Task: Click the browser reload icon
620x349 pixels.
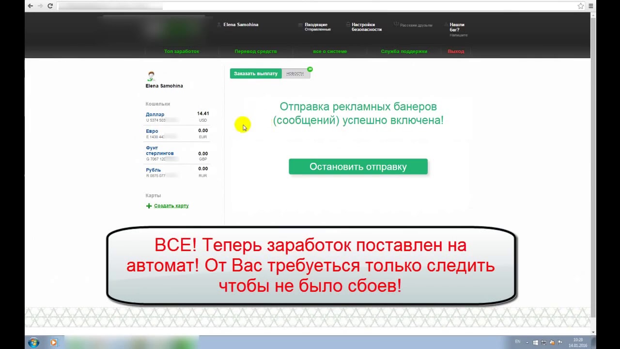Action: (50, 6)
